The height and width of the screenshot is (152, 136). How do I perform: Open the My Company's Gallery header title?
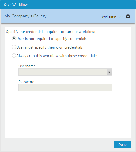tap(25, 16)
